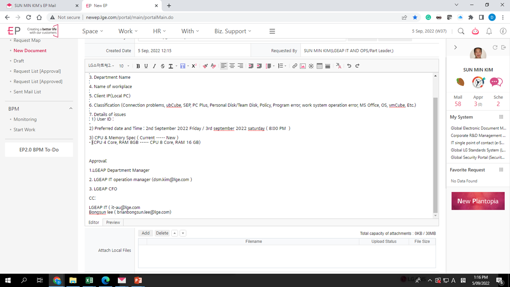Viewport: 510px width, 287px height.
Task: Align text left in the editor
Action: [x=224, y=66]
